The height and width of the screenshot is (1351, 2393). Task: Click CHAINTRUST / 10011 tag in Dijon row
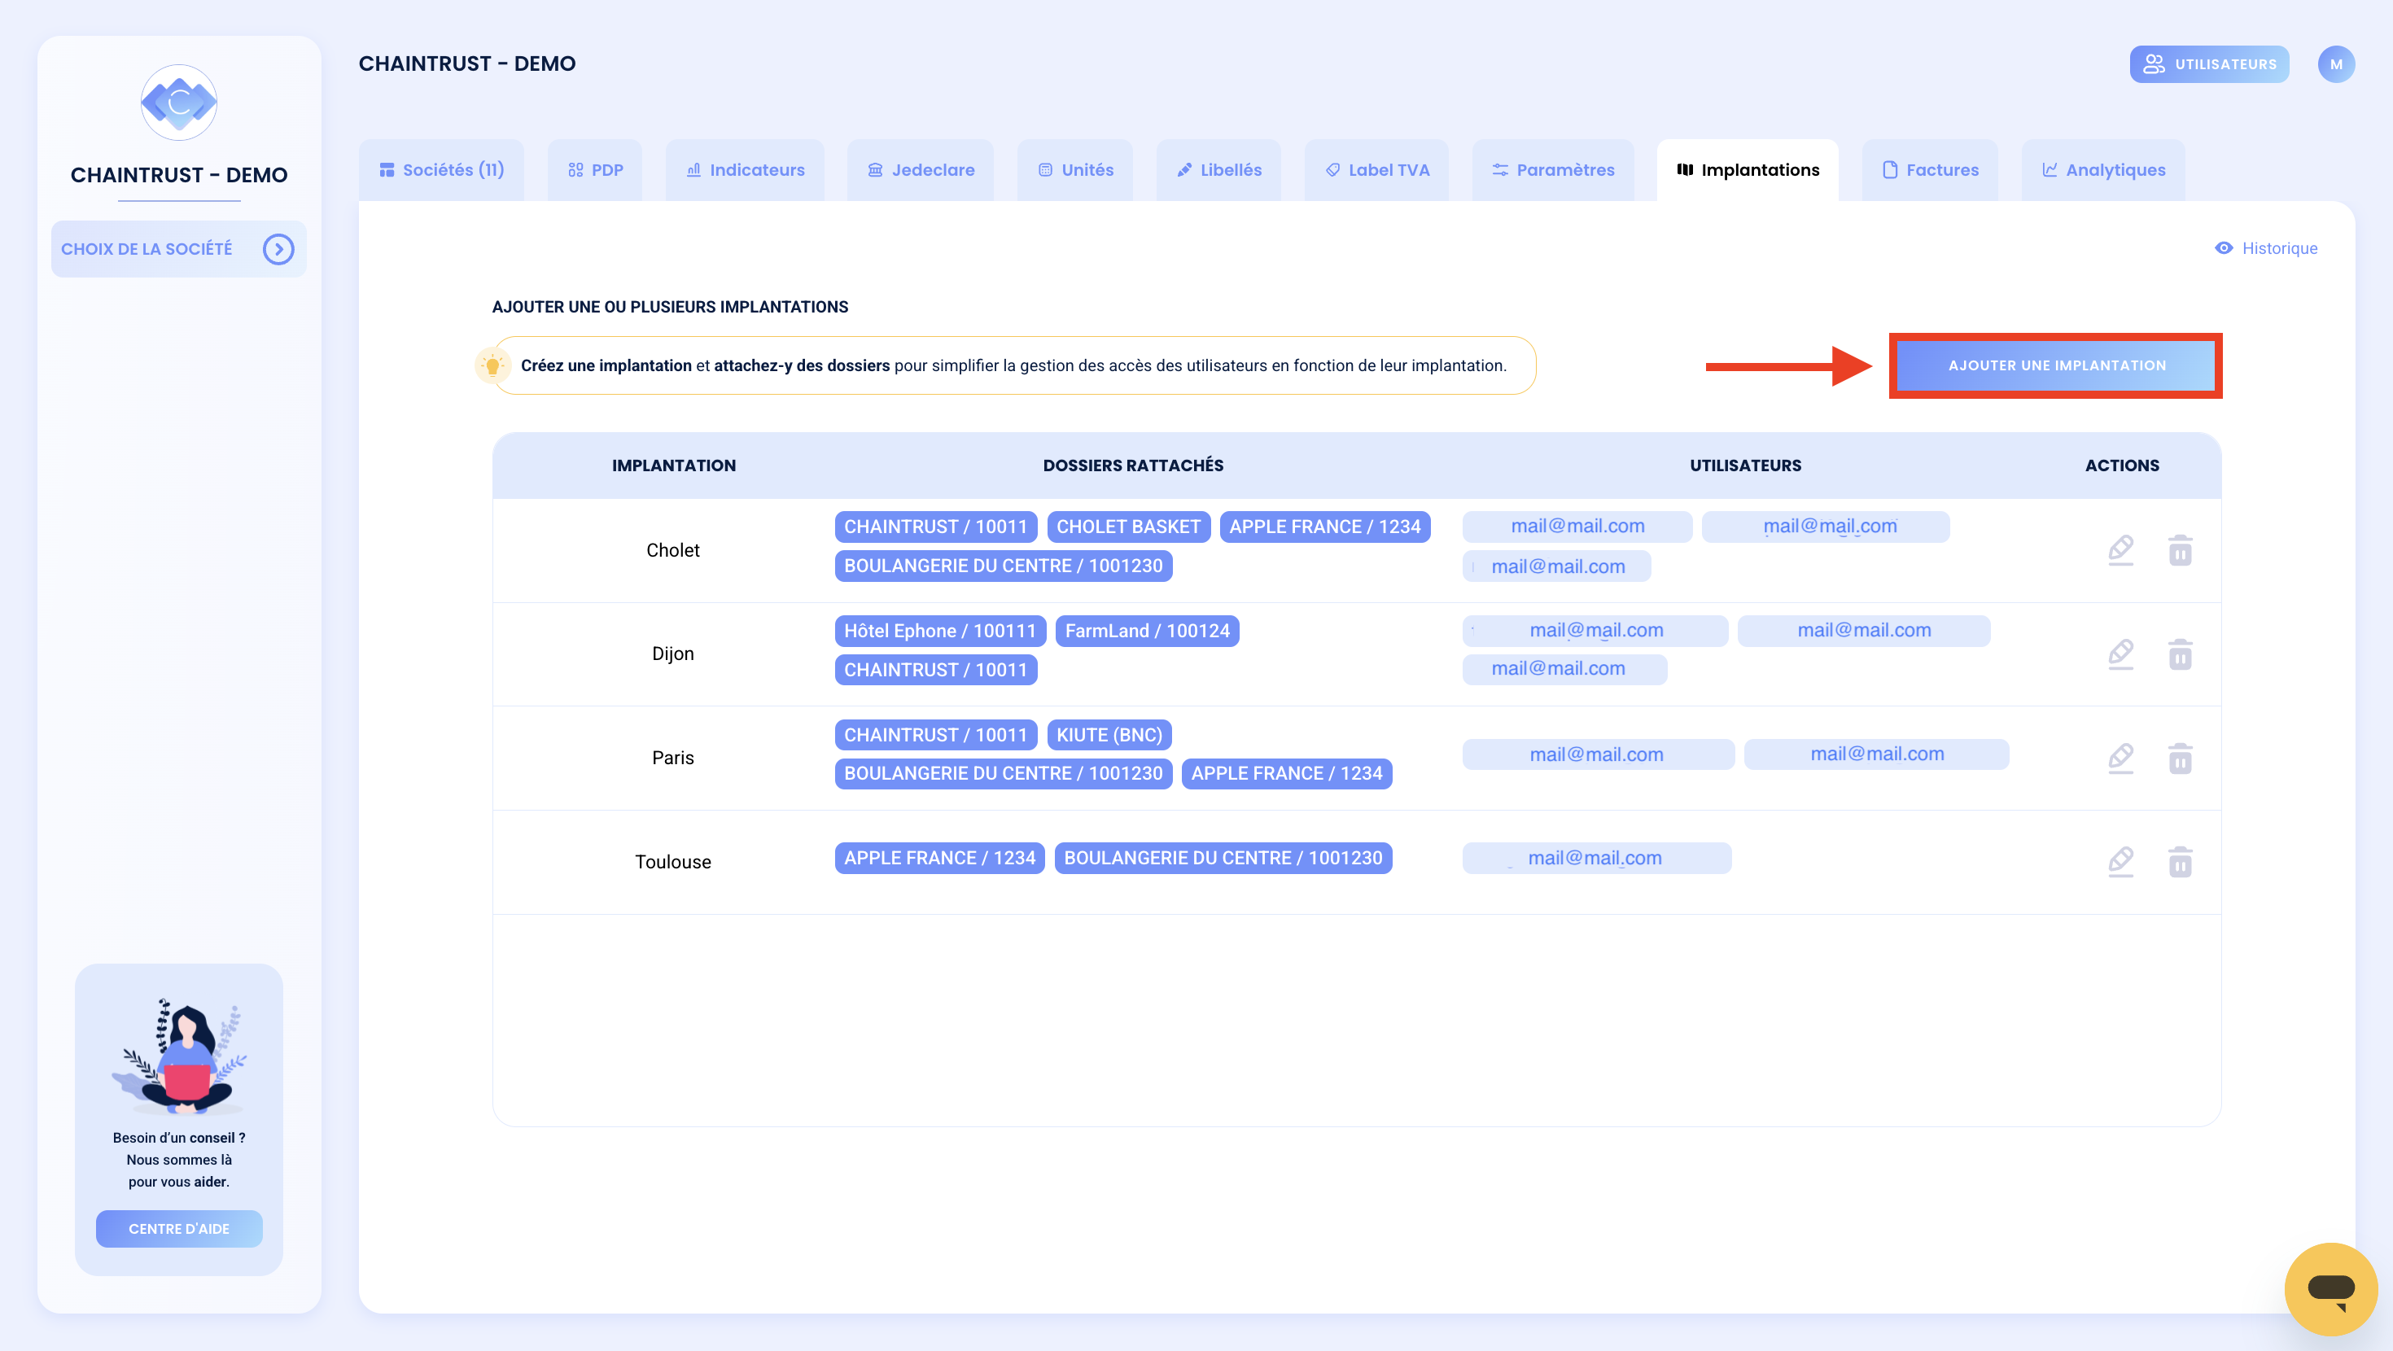coord(935,670)
